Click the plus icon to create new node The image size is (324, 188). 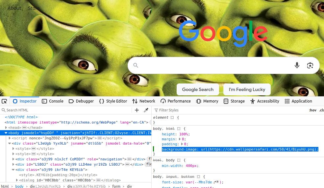[x=137, y=110]
